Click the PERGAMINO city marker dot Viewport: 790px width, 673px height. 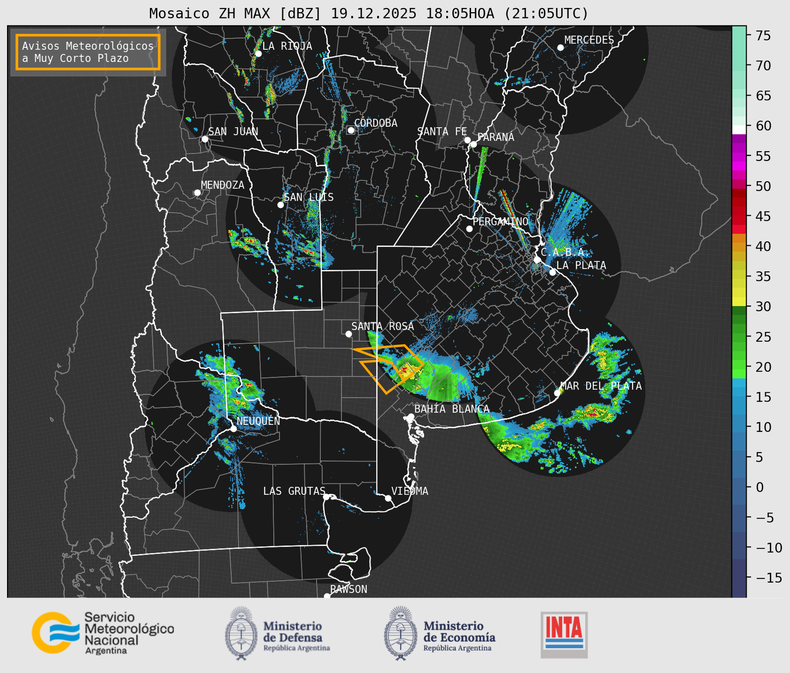point(469,229)
